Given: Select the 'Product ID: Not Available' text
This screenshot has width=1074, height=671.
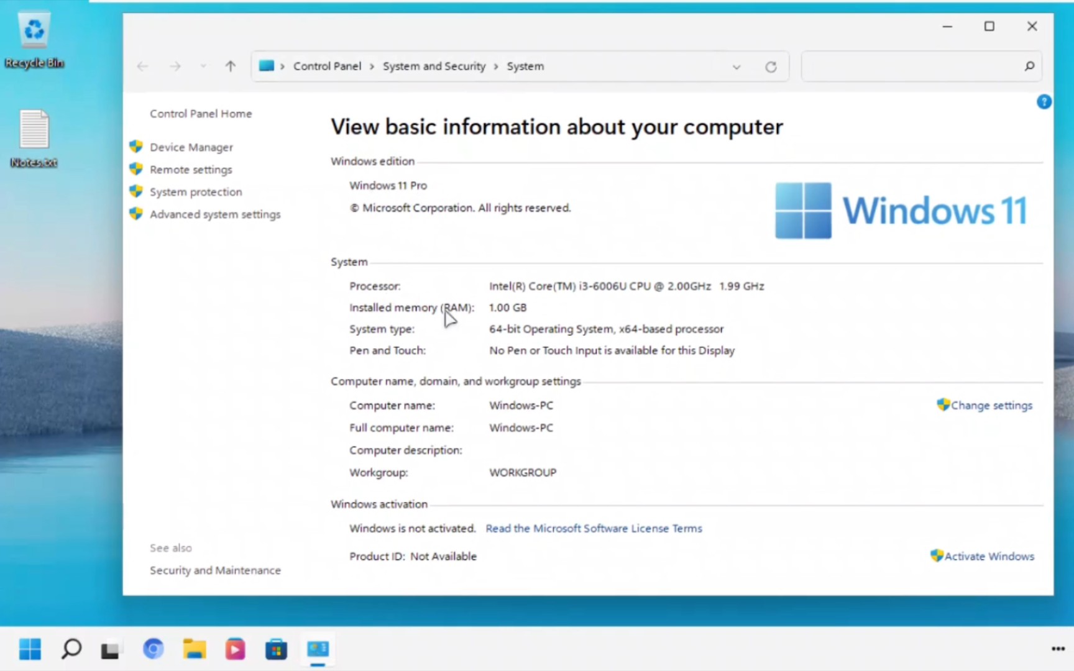Looking at the screenshot, I should [x=413, y=556].
